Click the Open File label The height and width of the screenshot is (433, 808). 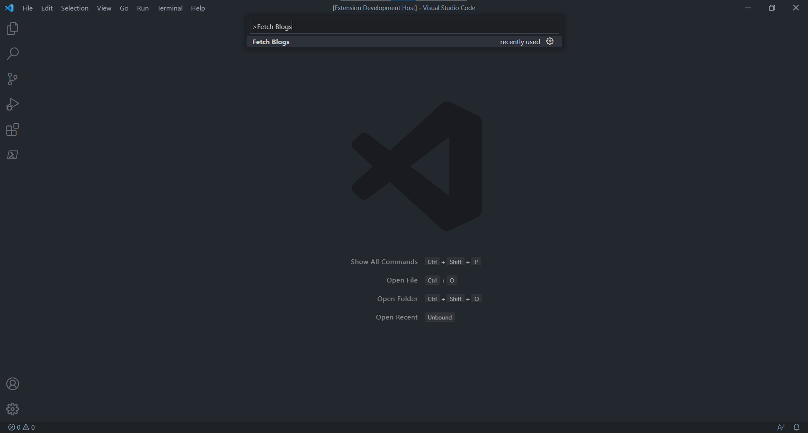click(402, 280)
